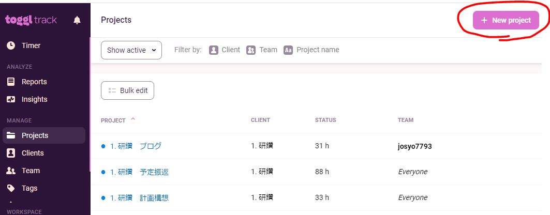The image size is (550, 215).
Task: Click the Toggl Track logo
Action: pyautogui.click(x=31, y=20)
